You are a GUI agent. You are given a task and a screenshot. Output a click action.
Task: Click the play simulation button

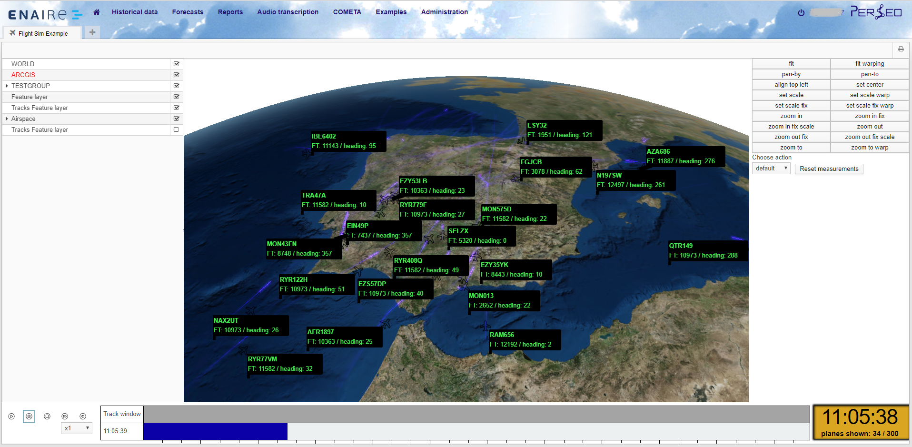(11, 417)
